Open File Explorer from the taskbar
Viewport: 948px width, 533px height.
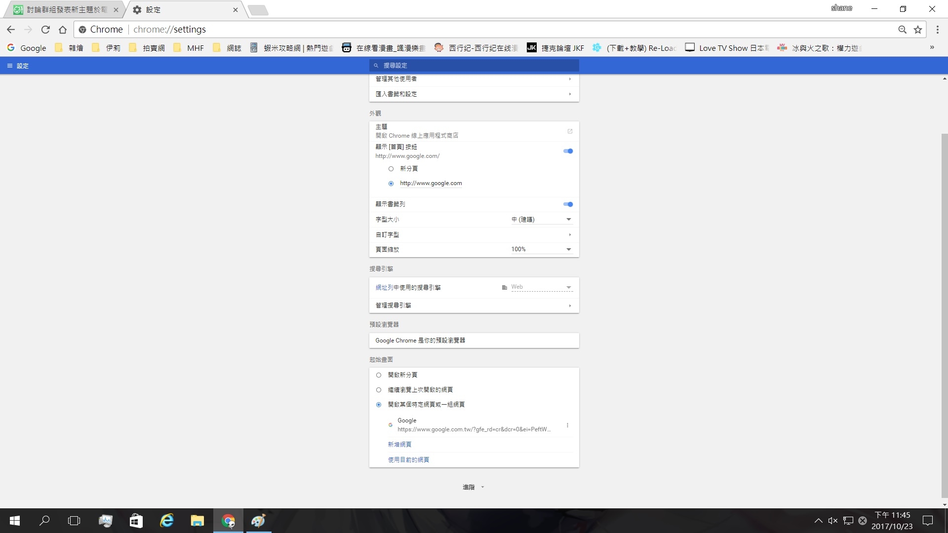(x=197, y=521)
